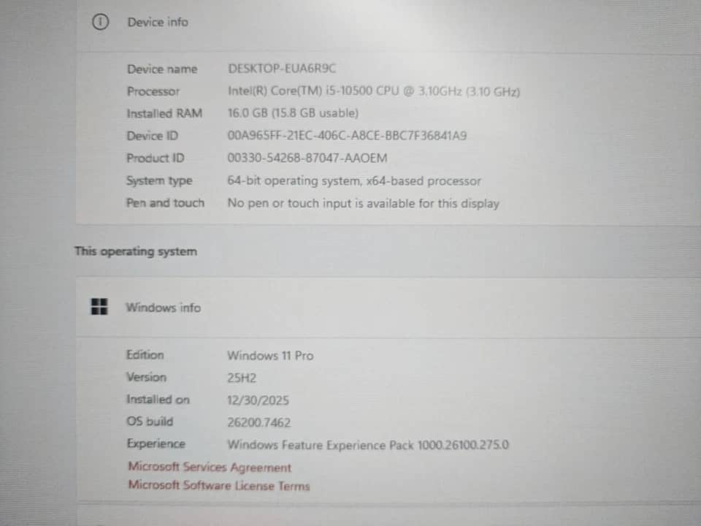Select the device name DESKTOP-EUA6R9C
The width and height of the screenshot is (701, 526).
(282, 69)
